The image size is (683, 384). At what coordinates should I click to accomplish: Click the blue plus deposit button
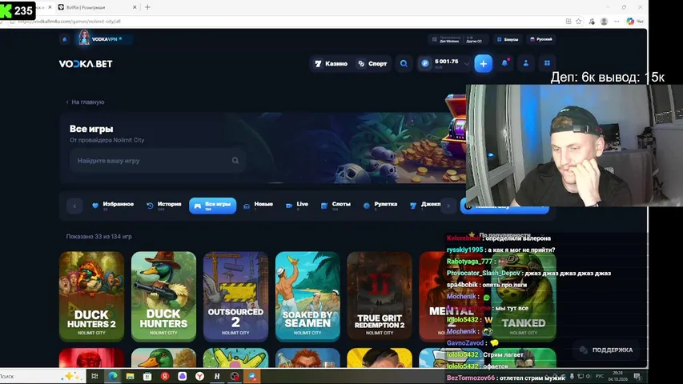click(x=483, y=63)
